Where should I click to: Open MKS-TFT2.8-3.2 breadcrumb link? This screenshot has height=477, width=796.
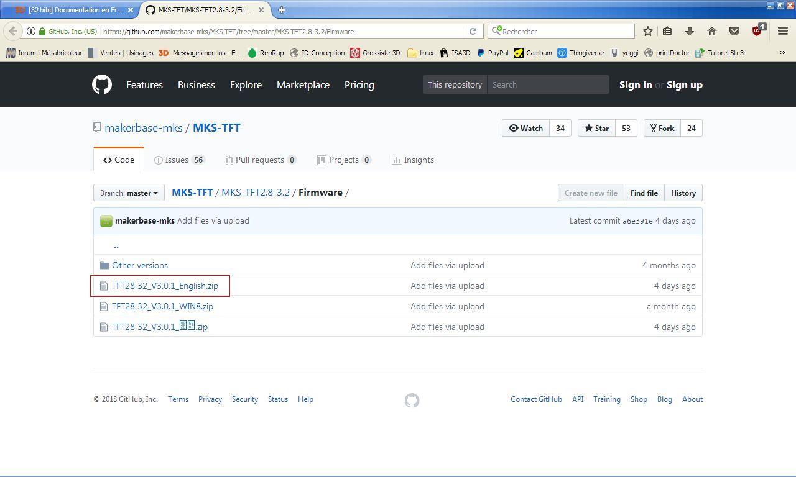[x=256, y=192]
